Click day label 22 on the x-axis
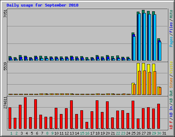175x137 pixels. (118, 133)
